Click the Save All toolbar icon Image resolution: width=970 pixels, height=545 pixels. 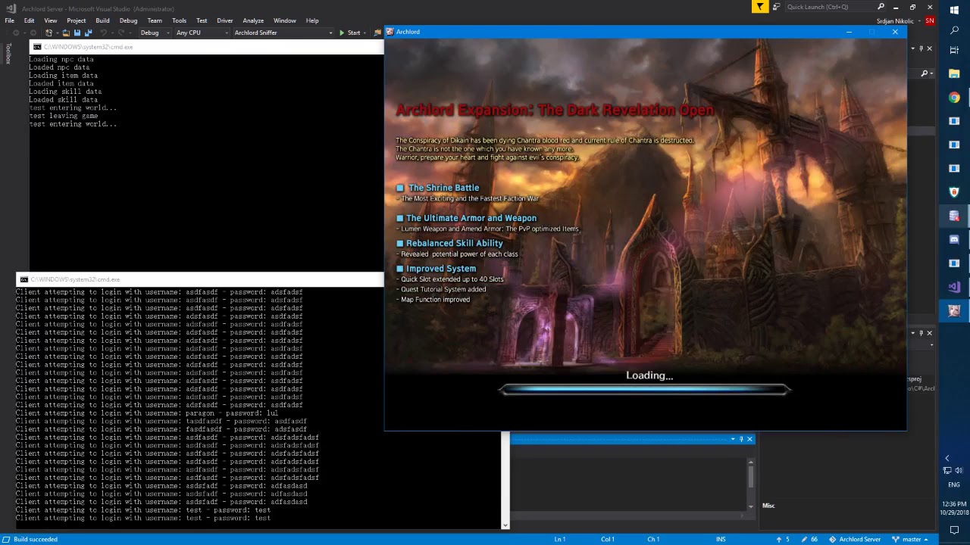[88, 33]
